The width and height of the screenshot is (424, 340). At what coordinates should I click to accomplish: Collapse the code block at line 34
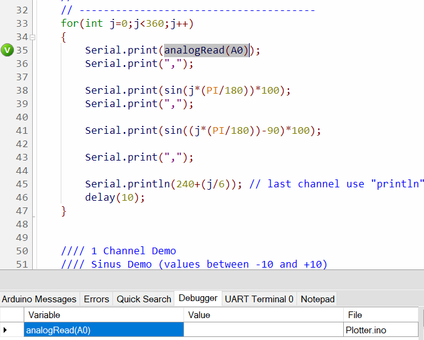tap(32, 38)
